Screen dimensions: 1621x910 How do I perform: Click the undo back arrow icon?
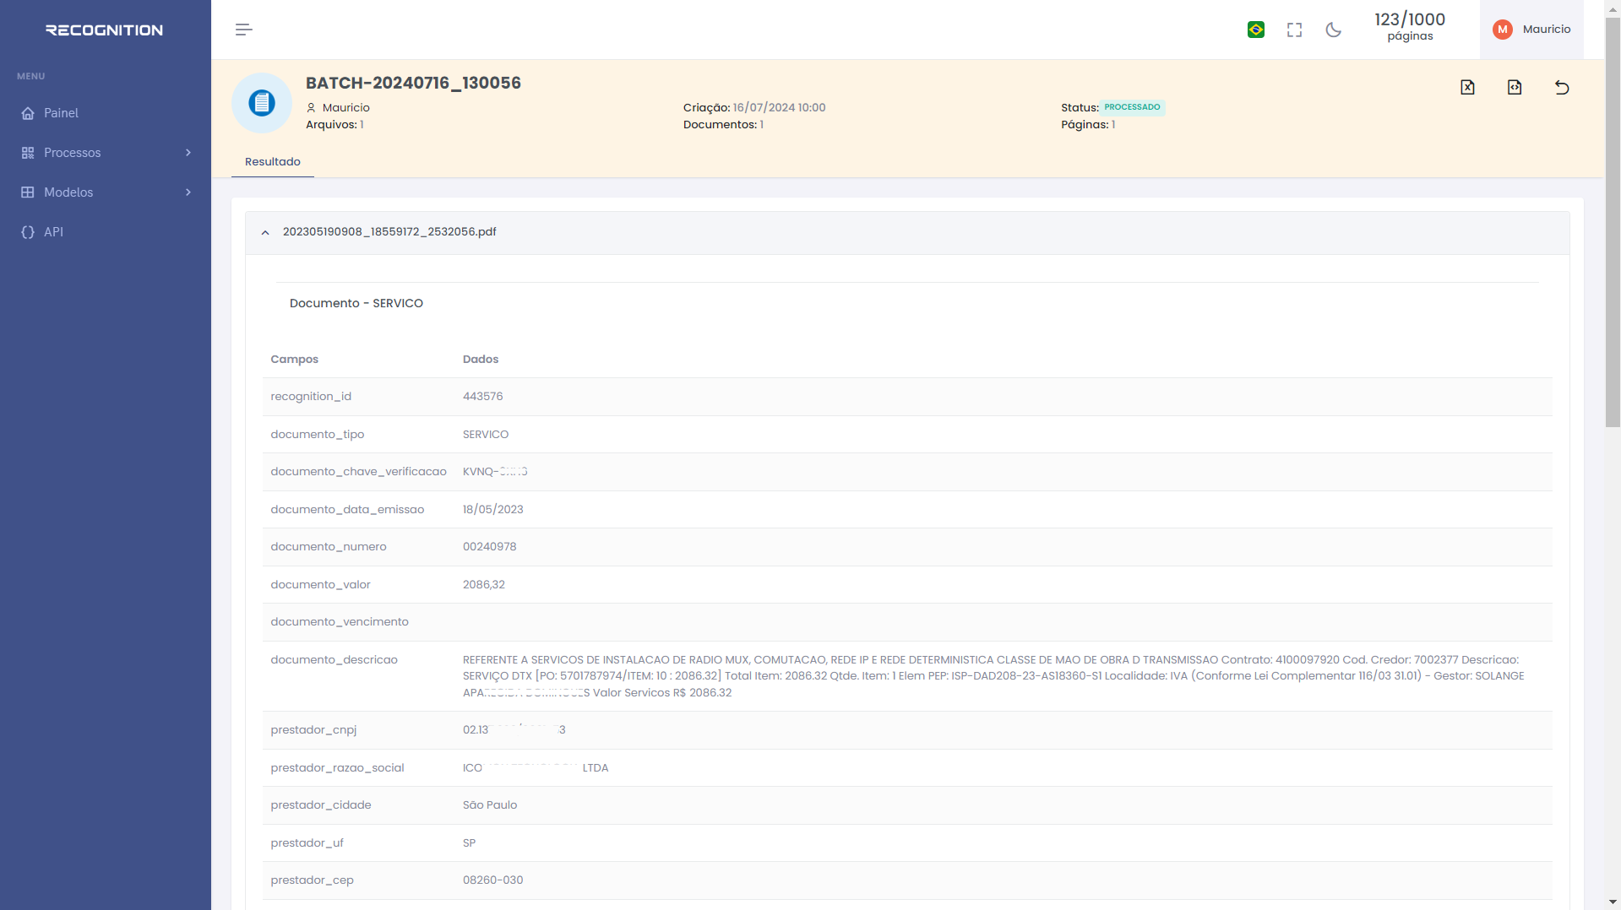click(1562, 87)
